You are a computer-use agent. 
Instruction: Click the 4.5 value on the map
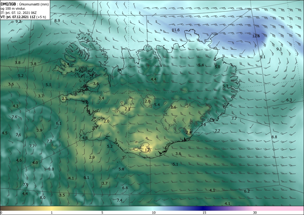pyautogui.click(x=5, y=133)
